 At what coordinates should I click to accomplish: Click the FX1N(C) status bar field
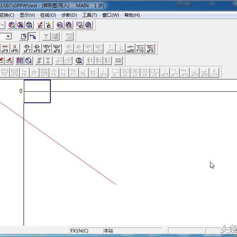(85, 231)
